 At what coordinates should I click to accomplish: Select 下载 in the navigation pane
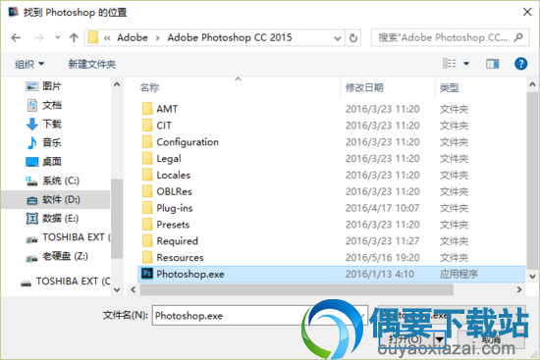(44, 124)
